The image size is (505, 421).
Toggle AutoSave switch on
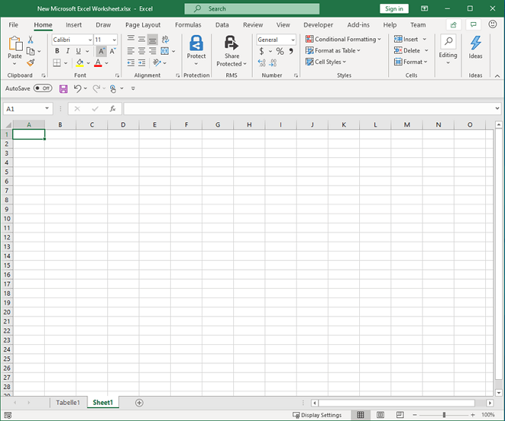[43, 88]
